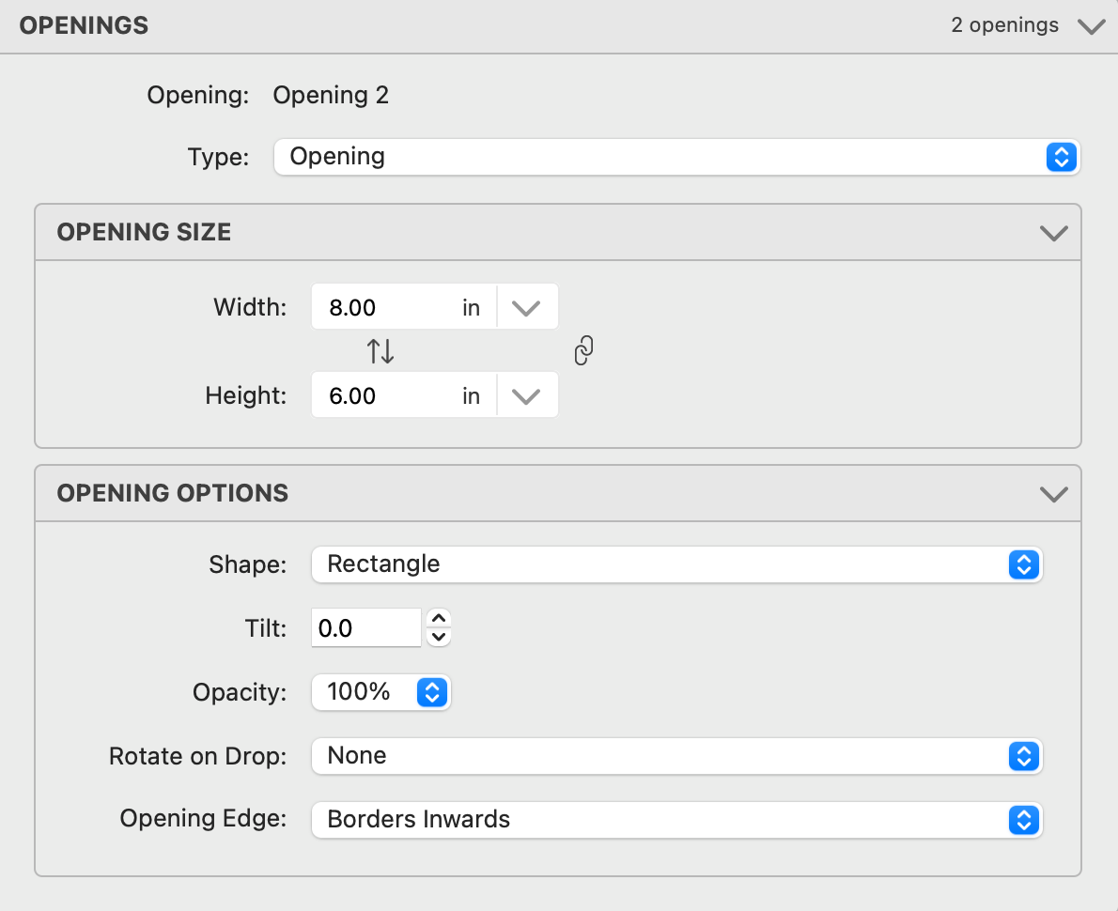Open the Opening Edge dropdown
Viewport: 1118px width, 911px height.
point(676,820)
